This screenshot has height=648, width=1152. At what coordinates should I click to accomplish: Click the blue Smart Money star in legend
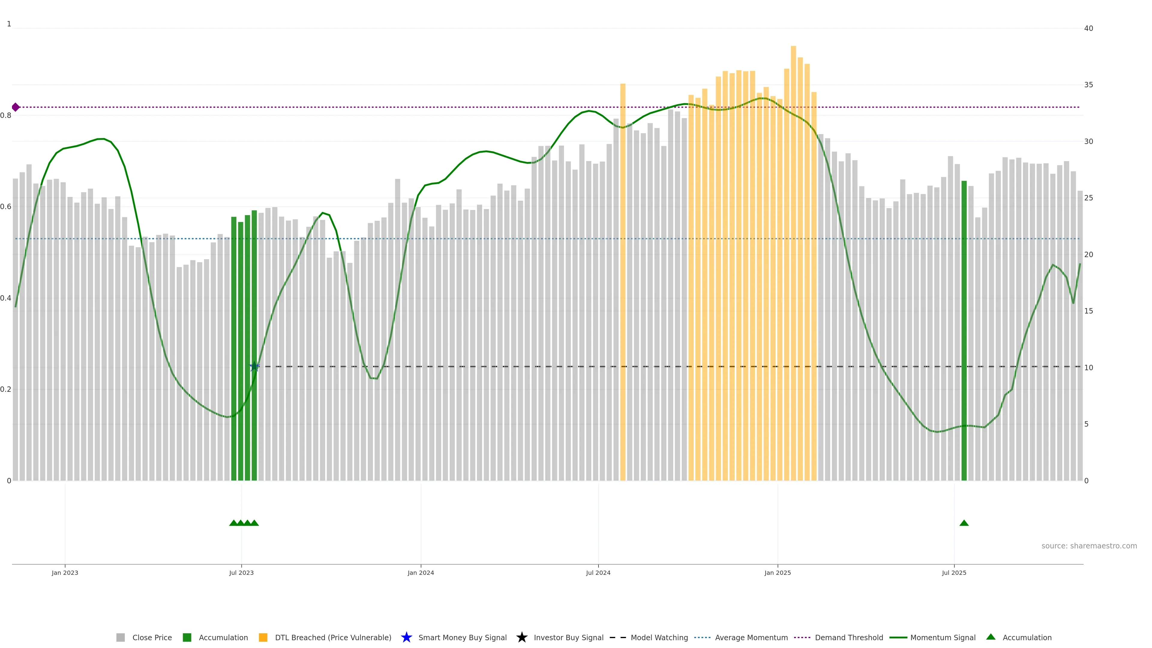(406, 637)
